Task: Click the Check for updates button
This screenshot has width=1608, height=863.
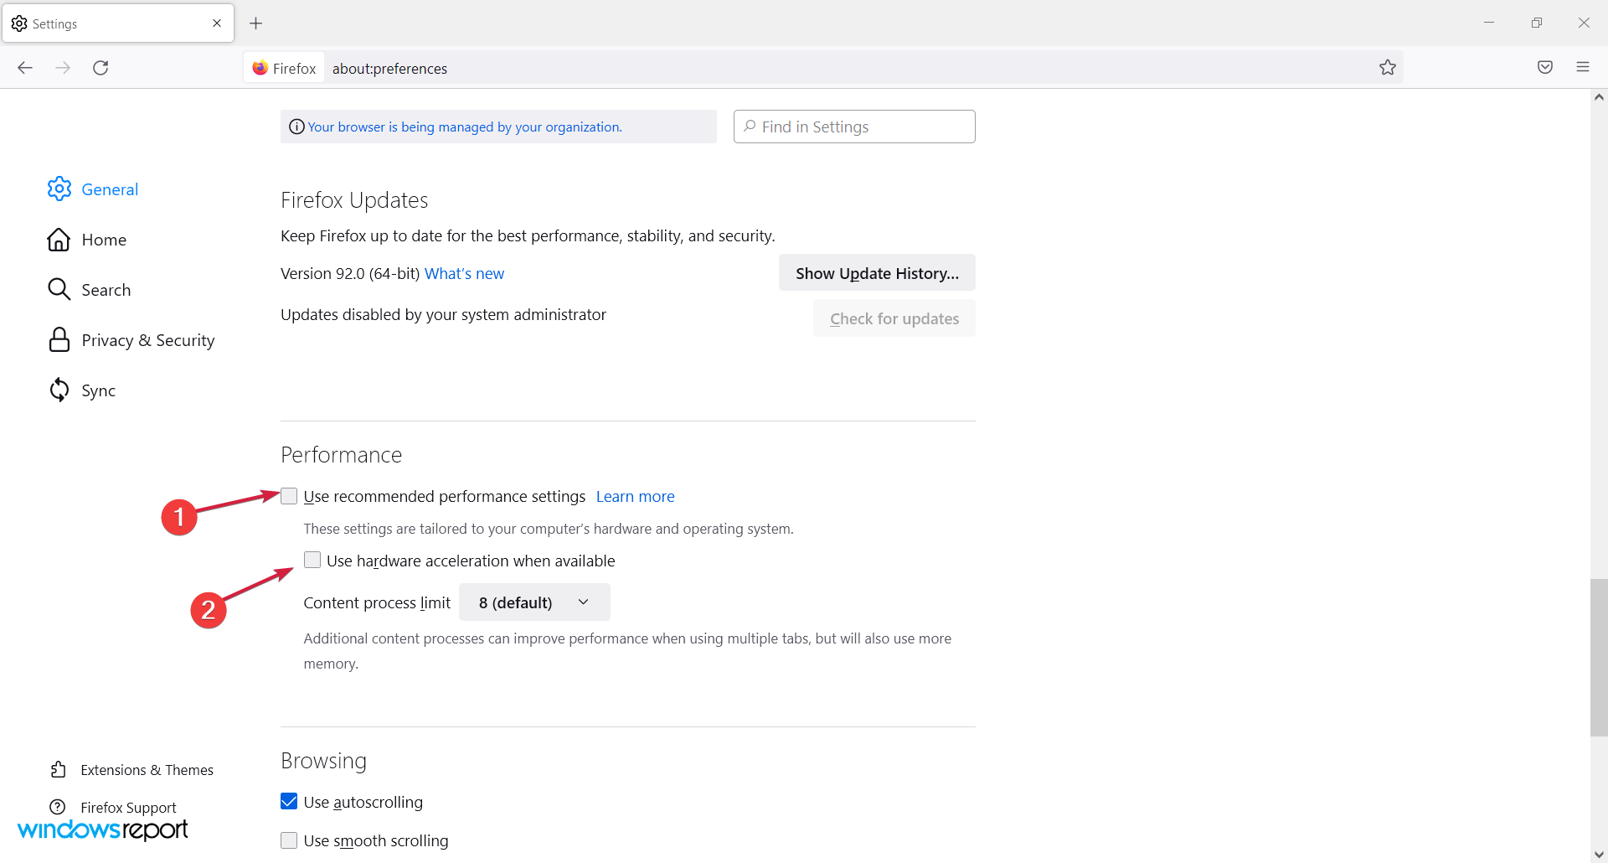Action: (894, 318)
